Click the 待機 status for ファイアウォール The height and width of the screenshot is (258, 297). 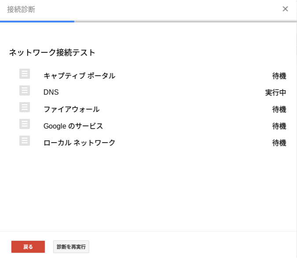[x=279, y=109]
